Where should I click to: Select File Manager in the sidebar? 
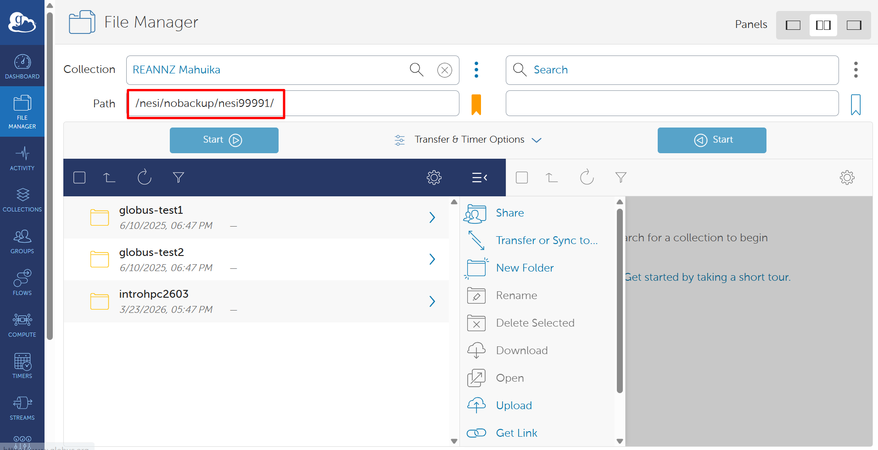[x=22, y=111]
